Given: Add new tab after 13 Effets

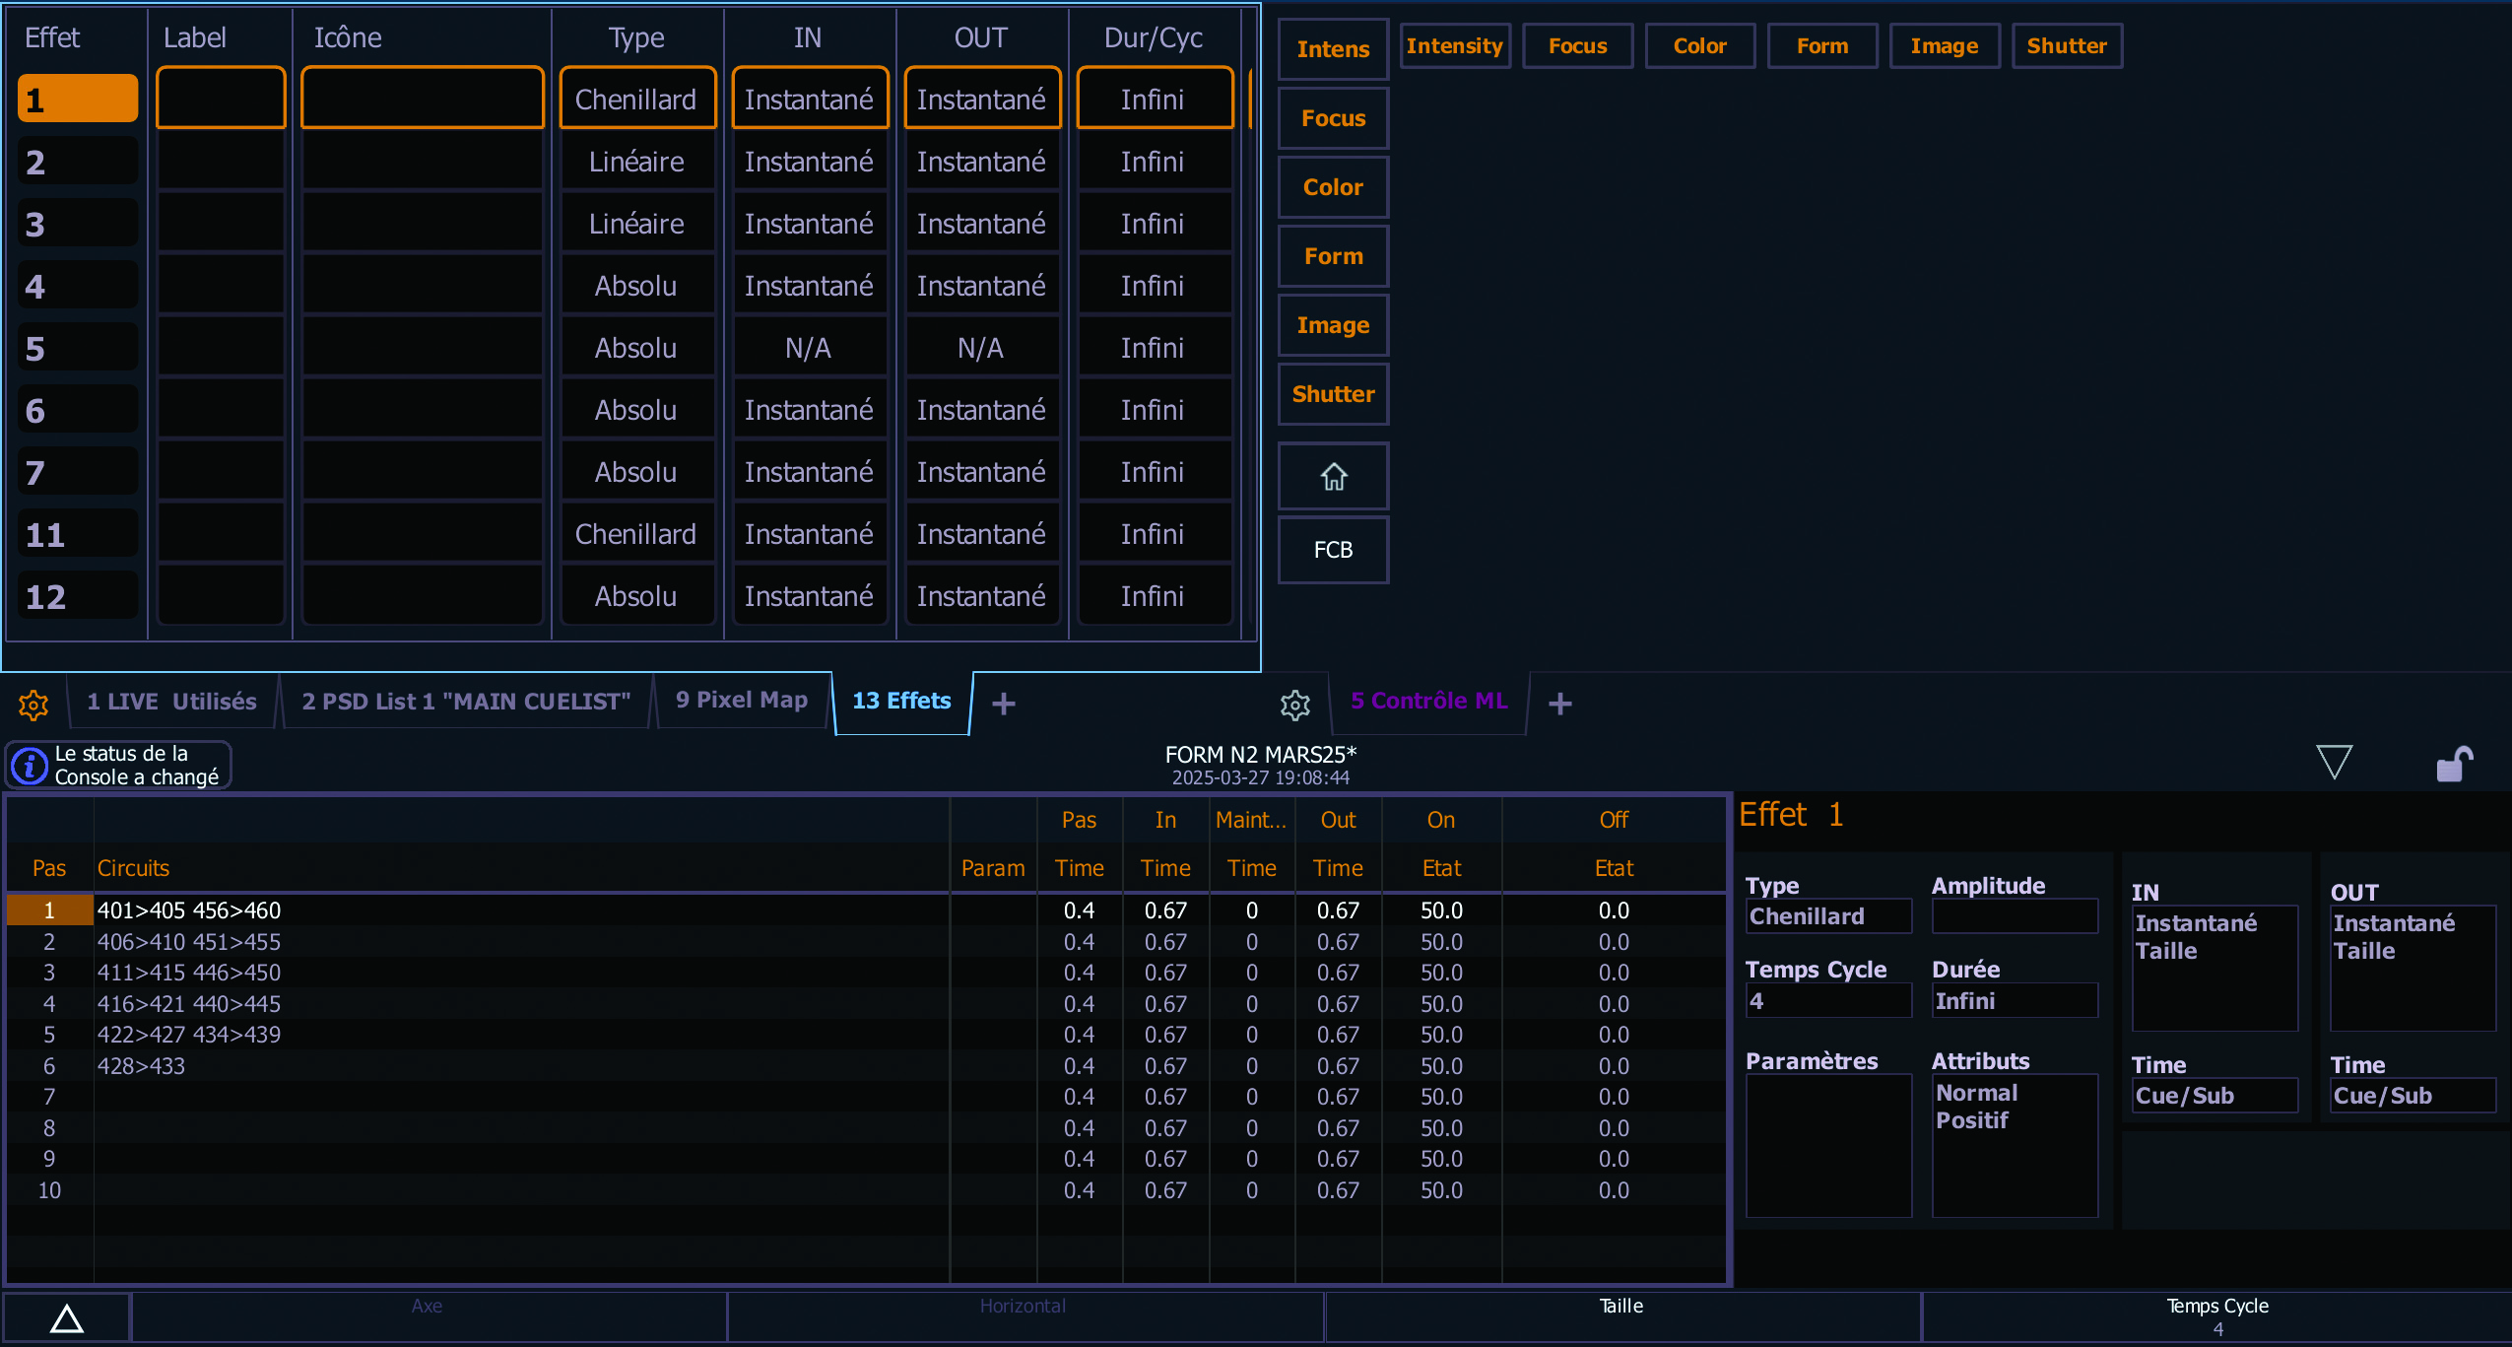Looking at the screenshot, I should (x=1003, y=704).
